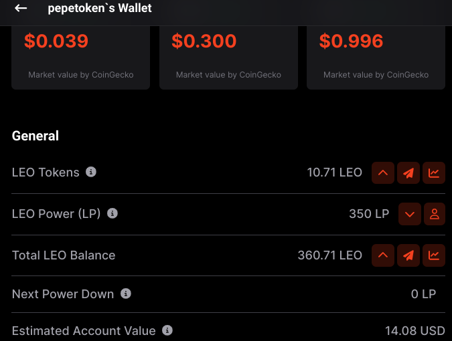Go back using the left arrow
This screenshot has width=452, height=341.
coord(21,8)
